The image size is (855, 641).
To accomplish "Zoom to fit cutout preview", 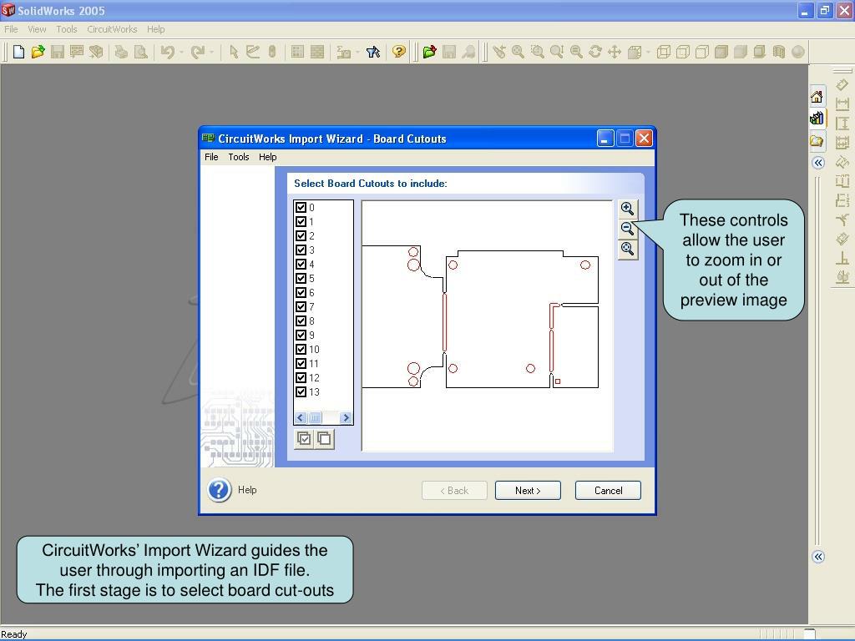I will point(628,249).
